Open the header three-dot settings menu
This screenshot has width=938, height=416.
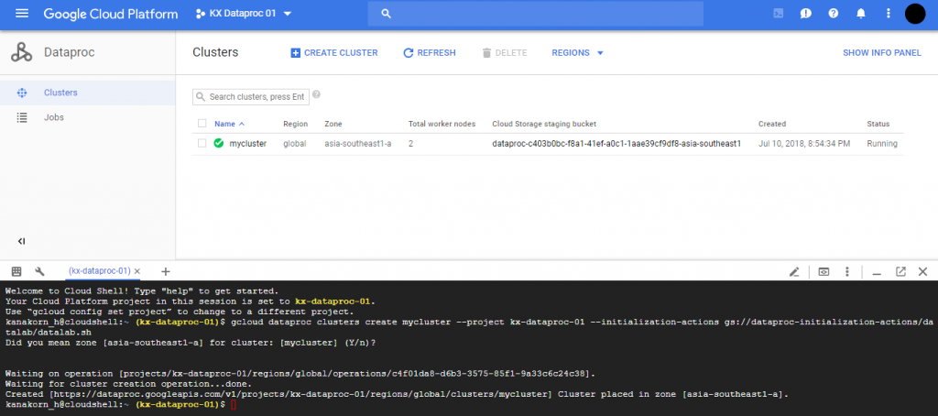click(x=888, y=13)
